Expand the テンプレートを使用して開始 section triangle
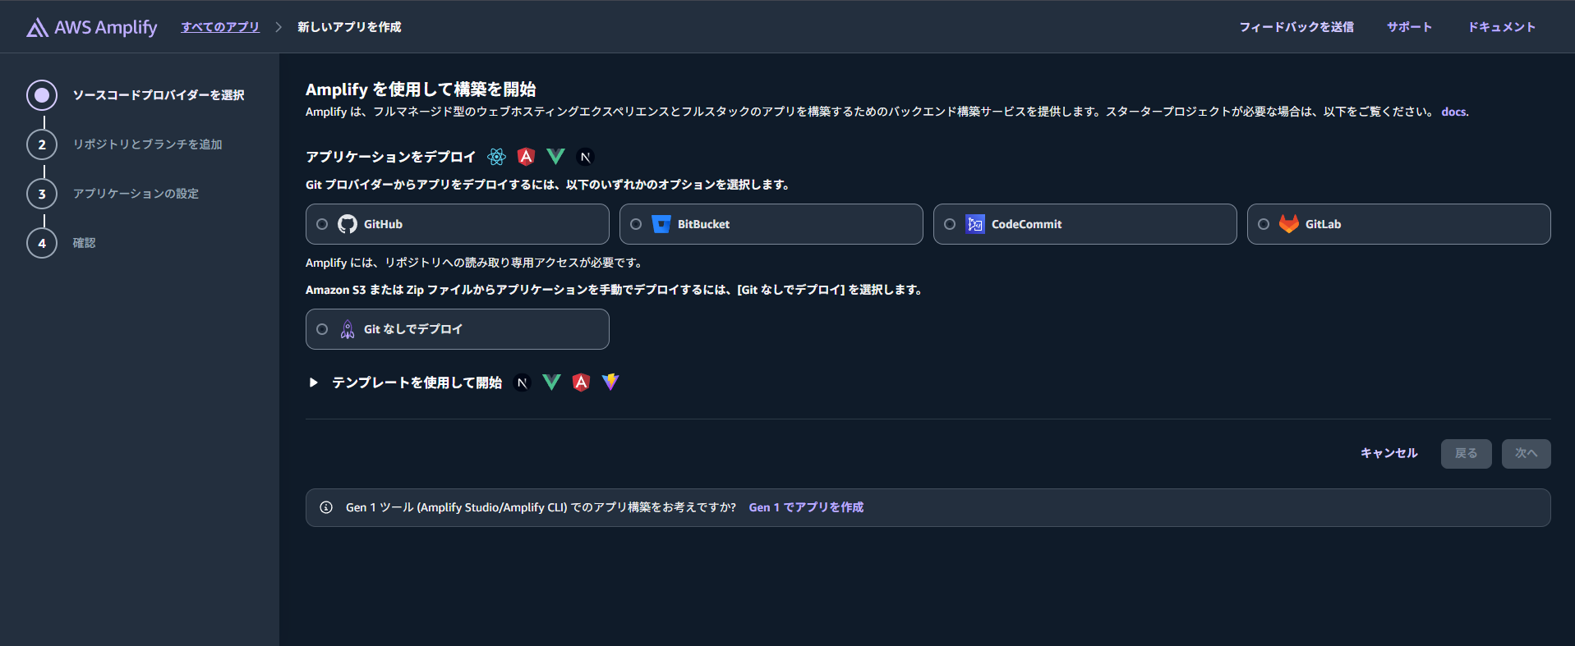Viewport: 1575px width, 646px height. [313, 383]
